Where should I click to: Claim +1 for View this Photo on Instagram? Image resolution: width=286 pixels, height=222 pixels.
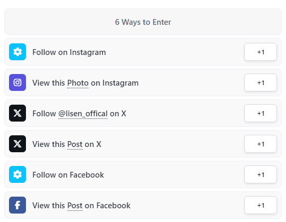[261, 82]
